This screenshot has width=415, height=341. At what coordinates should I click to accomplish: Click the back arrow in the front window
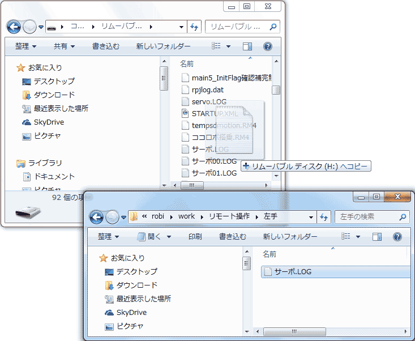97,216
